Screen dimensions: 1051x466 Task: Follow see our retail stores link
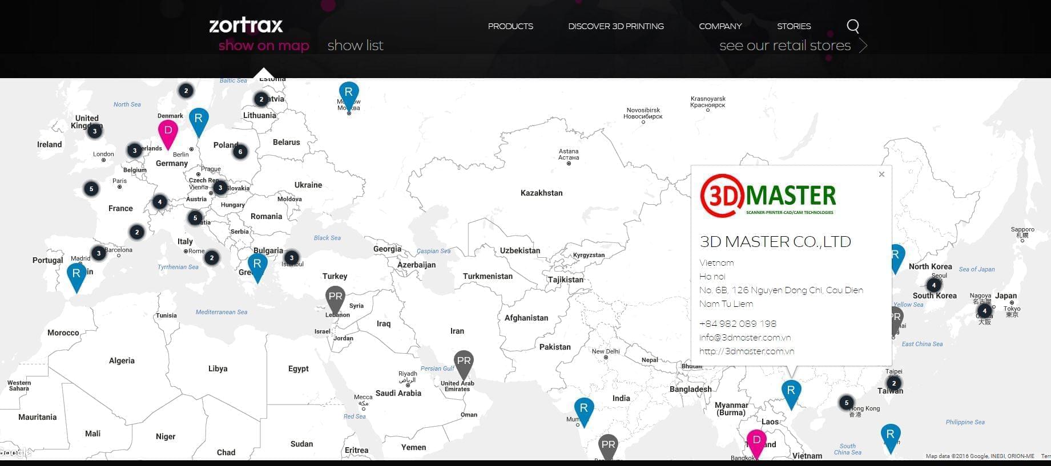[x=785, y=46]
